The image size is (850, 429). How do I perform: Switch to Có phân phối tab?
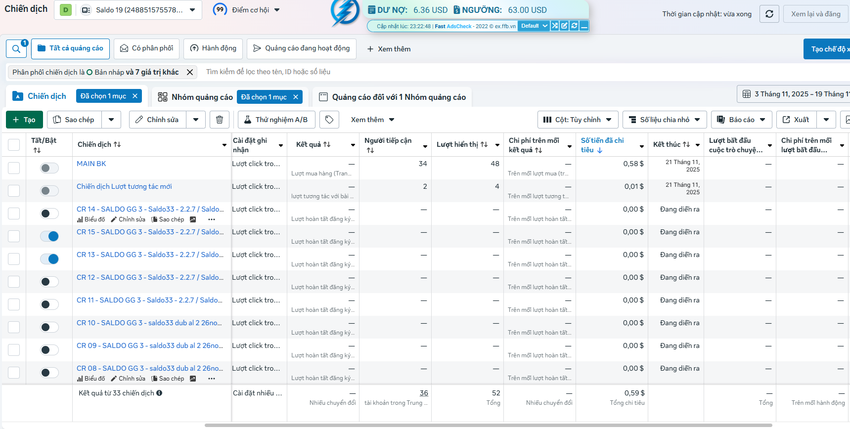click(x=147, y=48)
